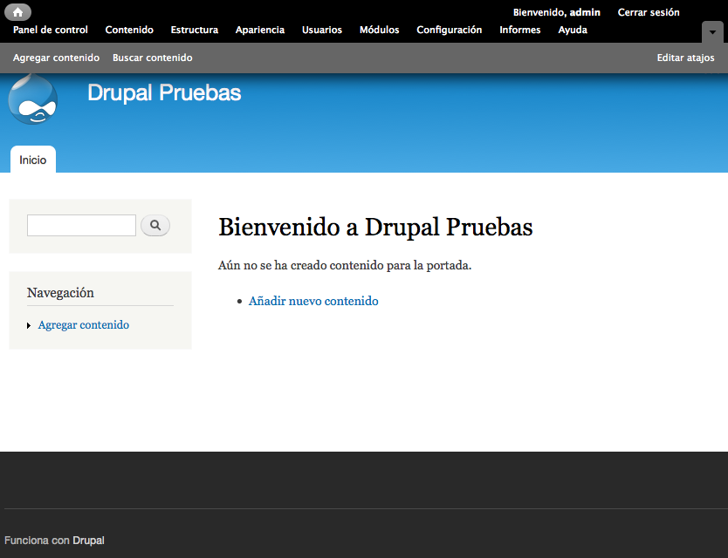View the Informes reports menu
The height and width of the screenshot is (558, 728).
point(519,30)
